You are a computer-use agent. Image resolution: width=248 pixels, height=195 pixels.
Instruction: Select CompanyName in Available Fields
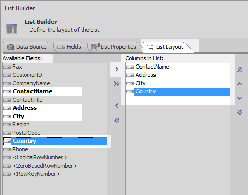coord(31,83)
